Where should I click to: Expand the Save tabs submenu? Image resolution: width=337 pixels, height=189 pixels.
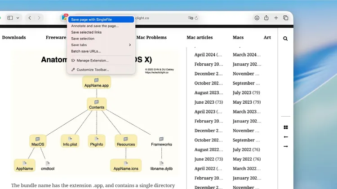[x=101, y=45]
